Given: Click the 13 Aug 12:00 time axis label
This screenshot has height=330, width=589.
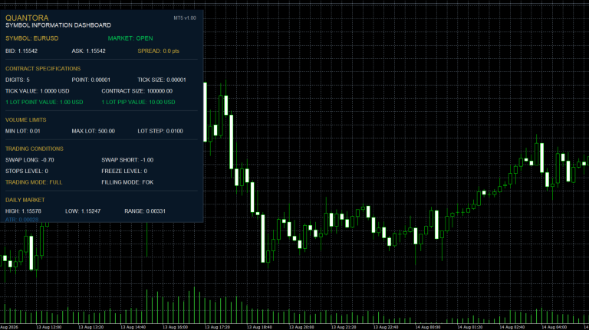Looking at the screenshot, I should tap(49, 328).
